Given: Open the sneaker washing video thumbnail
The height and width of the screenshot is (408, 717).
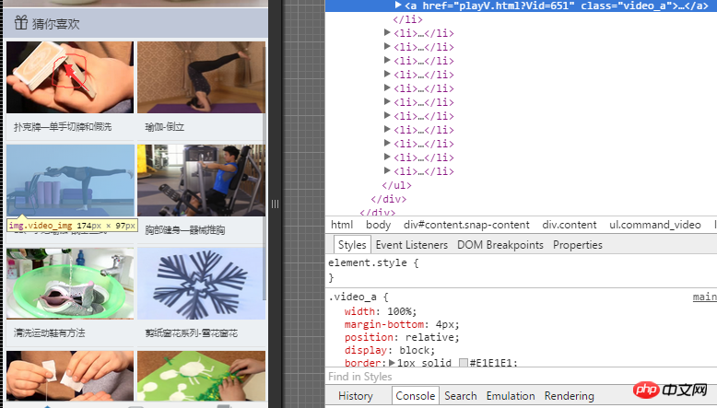Looking at the screenshot, I should click(x=70, y=284).
